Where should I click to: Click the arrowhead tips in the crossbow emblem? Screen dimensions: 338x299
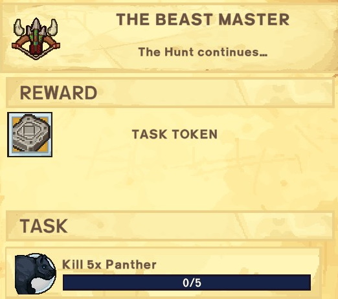tap(36, 27)
